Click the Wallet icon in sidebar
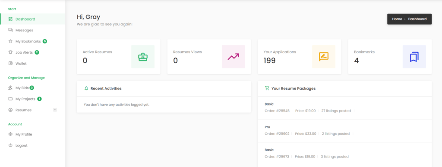The height and width of the screenshot is (167, 442). pos(10,64)
